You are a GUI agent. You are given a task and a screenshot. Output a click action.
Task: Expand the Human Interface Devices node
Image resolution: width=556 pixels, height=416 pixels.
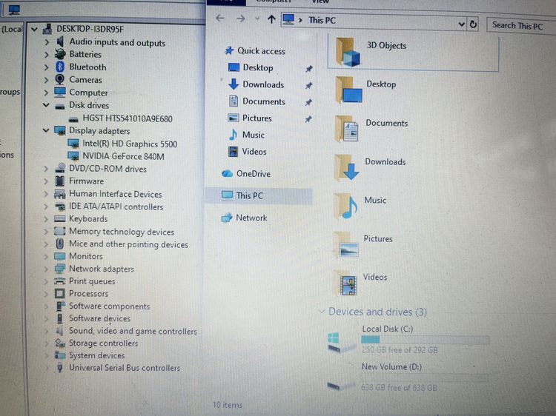(x=46, y=194)
